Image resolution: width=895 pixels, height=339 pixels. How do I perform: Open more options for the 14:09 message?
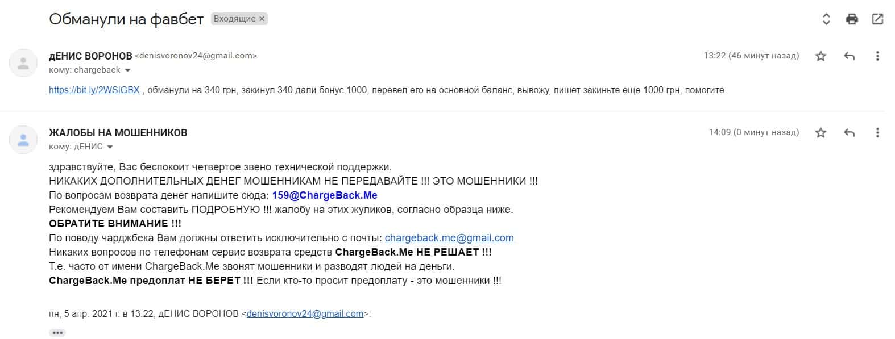pos(877,132)
